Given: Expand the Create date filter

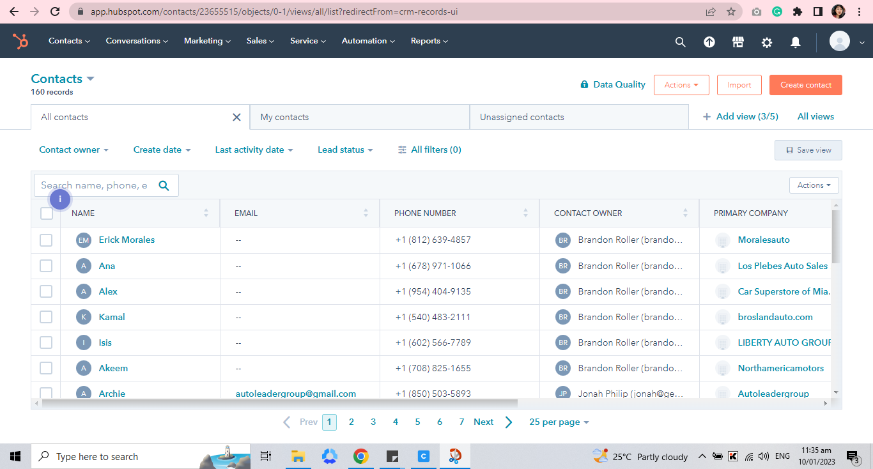Looking at the screenshot, I should pyautogui.click(x=162, y=150).
